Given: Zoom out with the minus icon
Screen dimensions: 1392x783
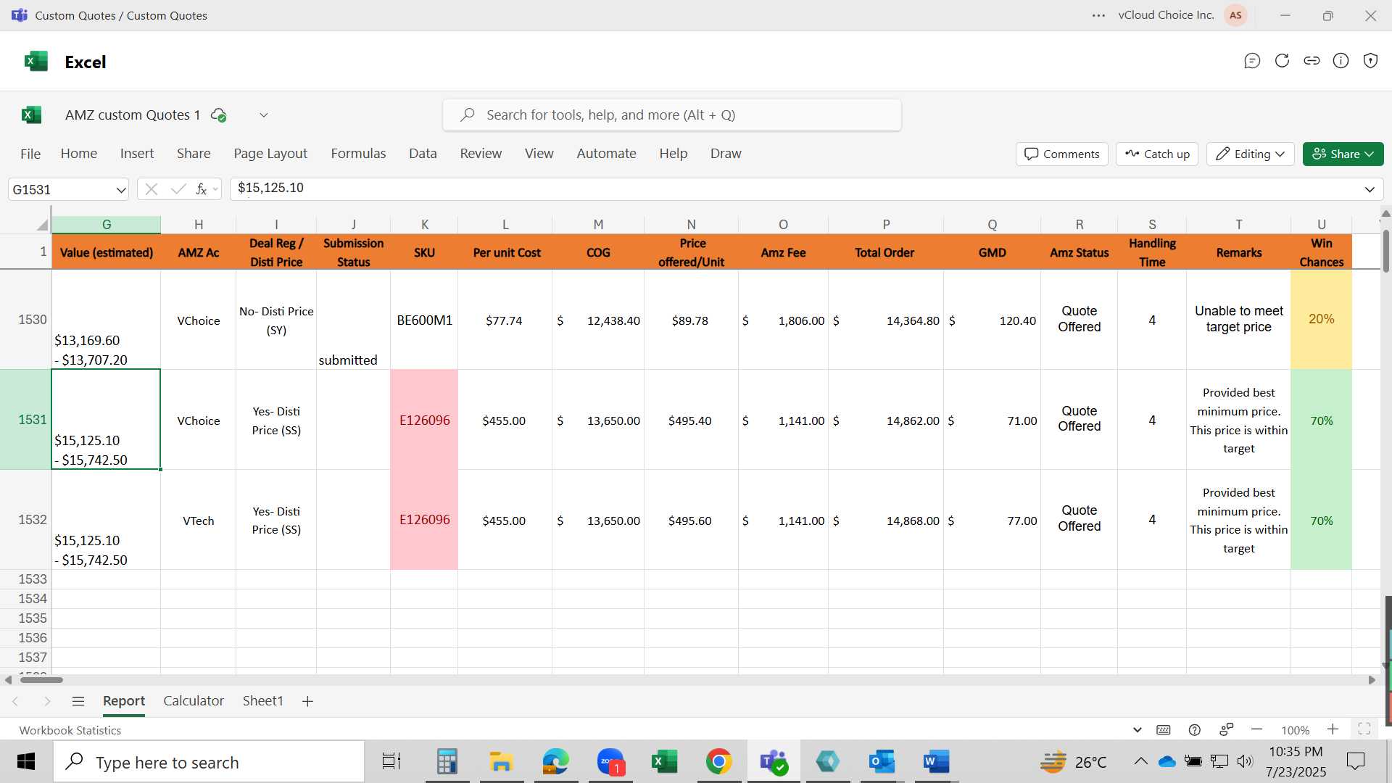Looking at the screenshot, I should (x=1257, y=729).
